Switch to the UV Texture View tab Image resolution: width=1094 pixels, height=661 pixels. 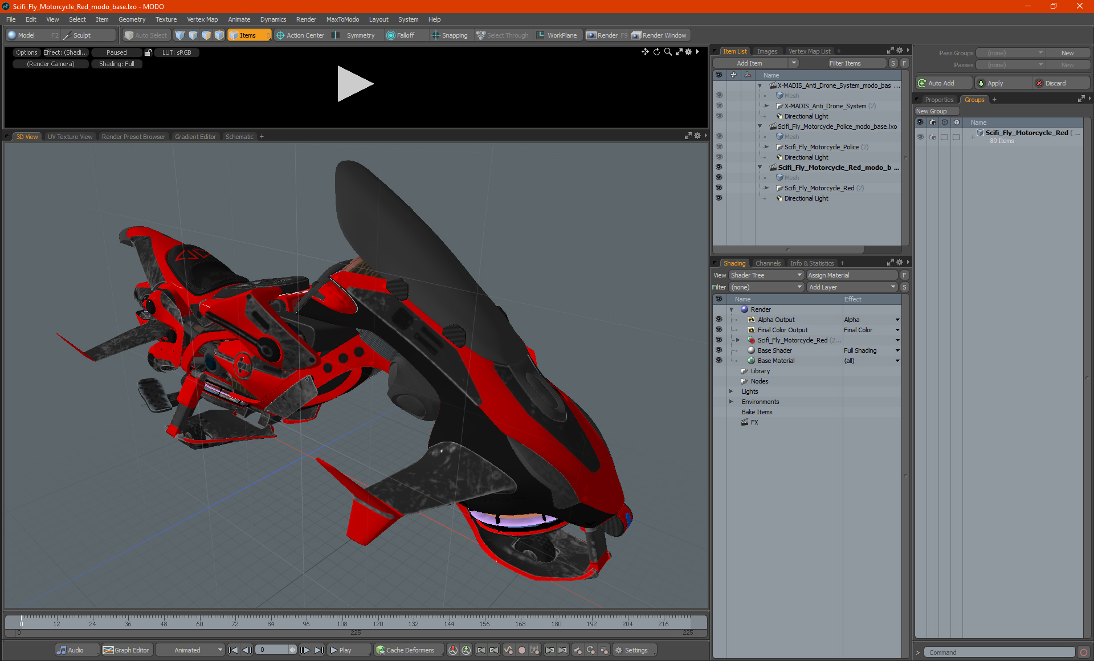(70, 137)
